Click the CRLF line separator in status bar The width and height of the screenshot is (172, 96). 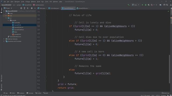(153, 95)
